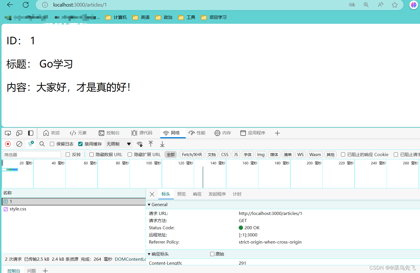The image size is (420, 273).
Task: Toggle device emulation icon
Action: click(x=19, y=133)
